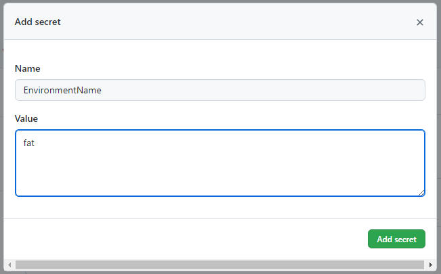Click blank space between Value box and footer

click(x=219, y=208)
